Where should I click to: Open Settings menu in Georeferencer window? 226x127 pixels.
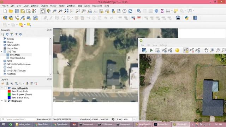(x=163, y=45)
